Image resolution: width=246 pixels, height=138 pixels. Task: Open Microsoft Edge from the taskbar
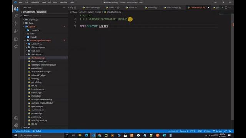(x=86, y=135)
